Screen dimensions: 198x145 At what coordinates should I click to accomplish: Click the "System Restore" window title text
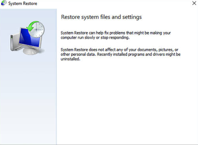[23, 3]
